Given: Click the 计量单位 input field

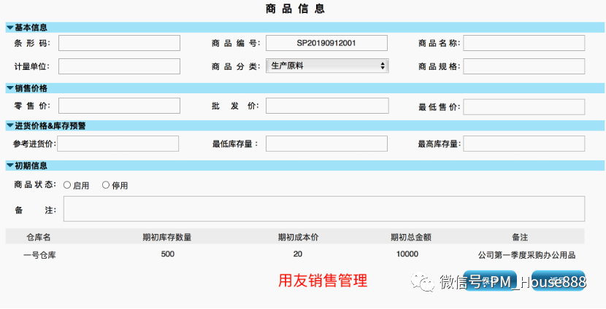Looking at the screenshot, I should point(119,66).
